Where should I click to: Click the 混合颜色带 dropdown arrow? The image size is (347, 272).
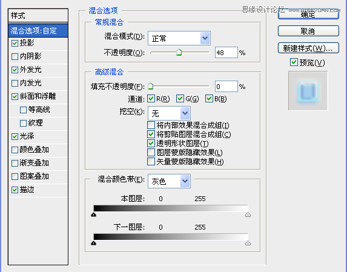coord(185,181)
